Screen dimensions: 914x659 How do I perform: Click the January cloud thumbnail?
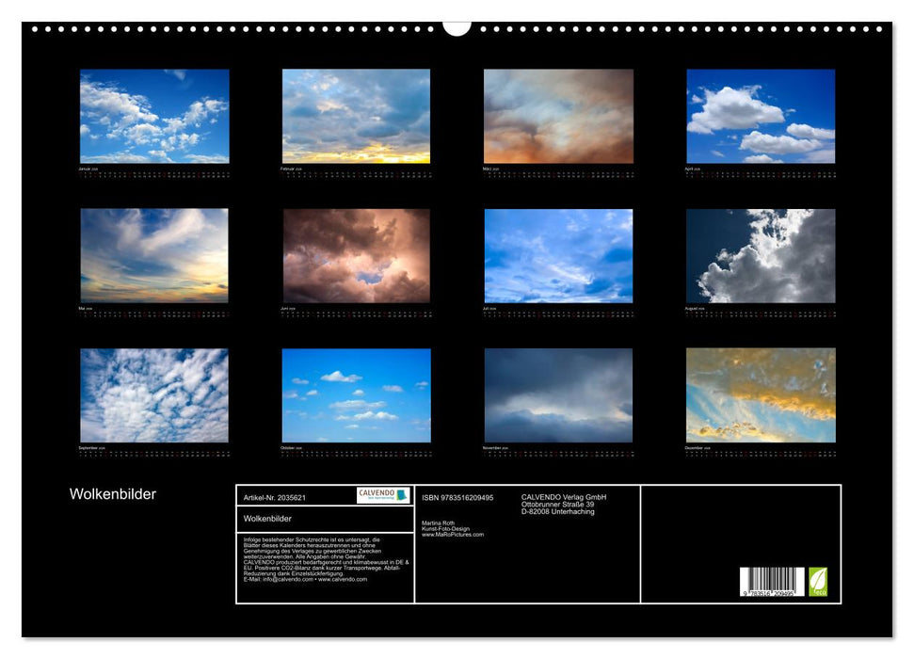click(152, 115)
